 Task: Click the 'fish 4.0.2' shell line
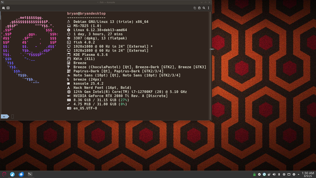pyautogui.click(x=84, y=43)
